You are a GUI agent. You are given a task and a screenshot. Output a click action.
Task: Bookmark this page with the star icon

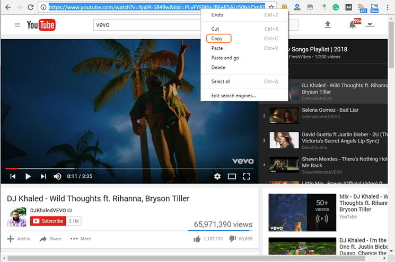pos(271,7)
